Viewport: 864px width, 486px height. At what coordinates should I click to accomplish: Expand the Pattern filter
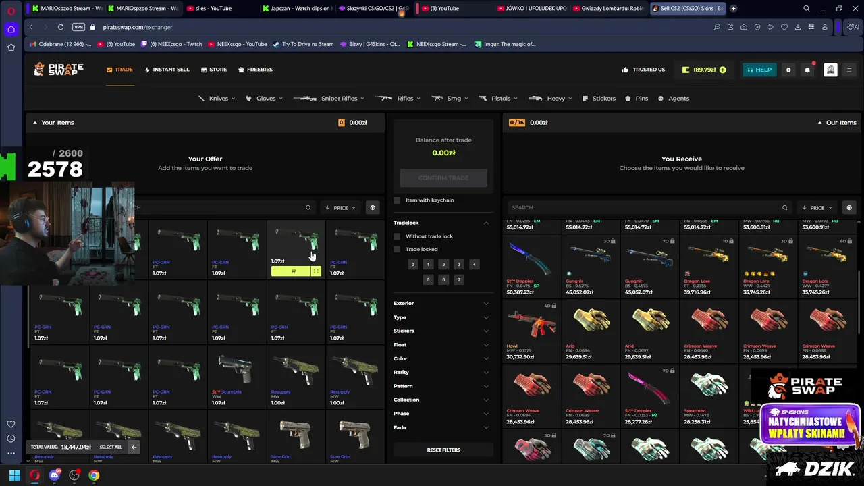coord(442,386)
